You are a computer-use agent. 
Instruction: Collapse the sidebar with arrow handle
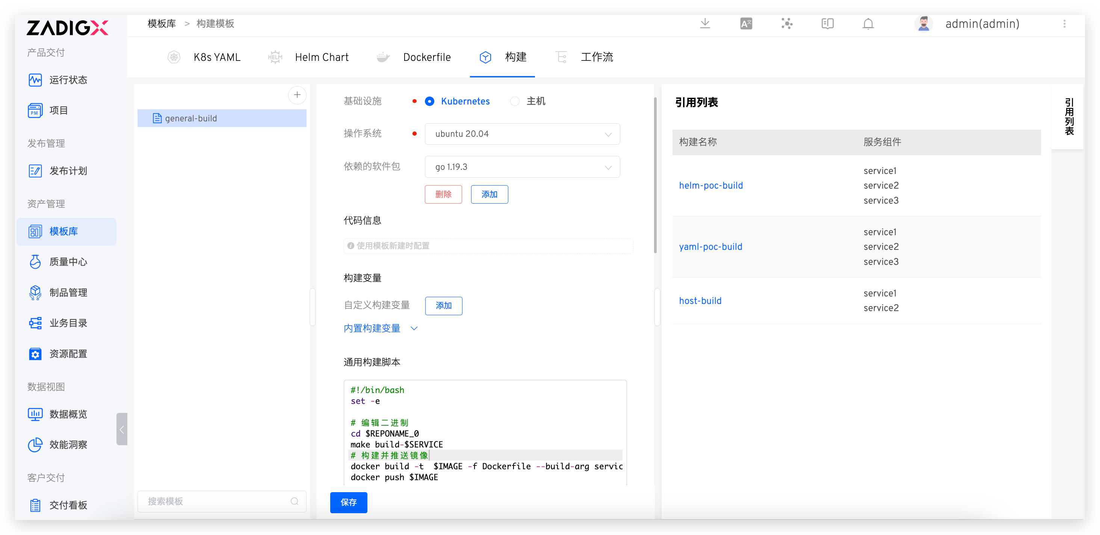click(122, 429)
